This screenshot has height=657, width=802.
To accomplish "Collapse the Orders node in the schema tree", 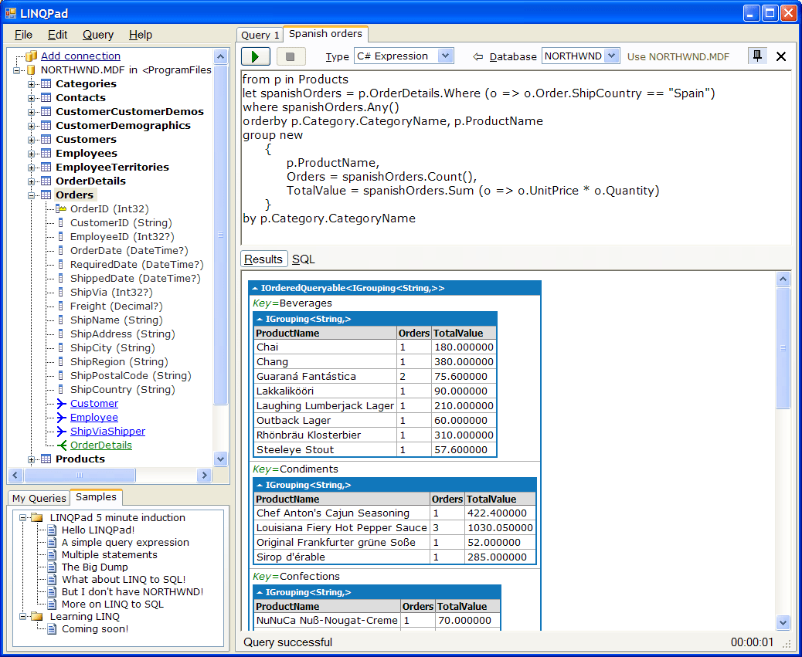I will (31, 195).
